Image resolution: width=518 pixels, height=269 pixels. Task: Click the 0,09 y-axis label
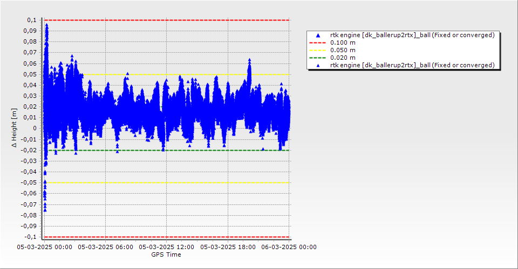point(30,31)
